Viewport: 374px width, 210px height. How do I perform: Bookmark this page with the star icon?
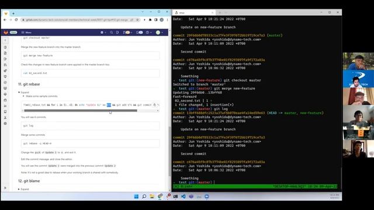click(137, 20)
